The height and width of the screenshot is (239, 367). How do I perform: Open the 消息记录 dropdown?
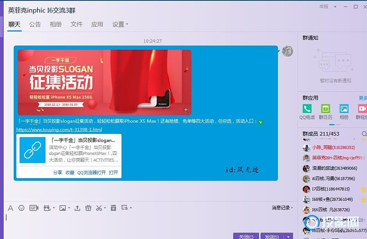[x=282, y=208]
